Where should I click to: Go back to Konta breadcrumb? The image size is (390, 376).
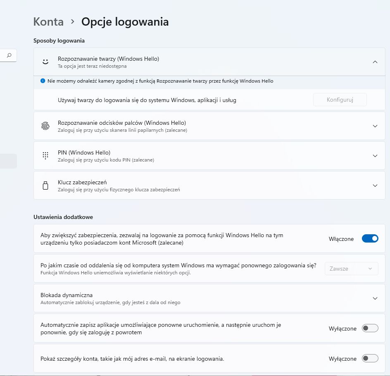[x=48, y=22]
